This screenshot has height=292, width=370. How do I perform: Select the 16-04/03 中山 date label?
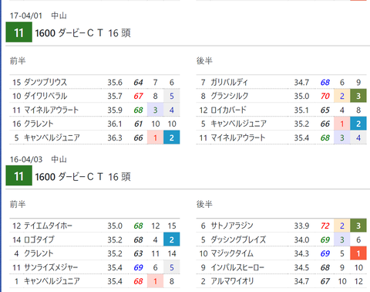[x=39, y=159]
